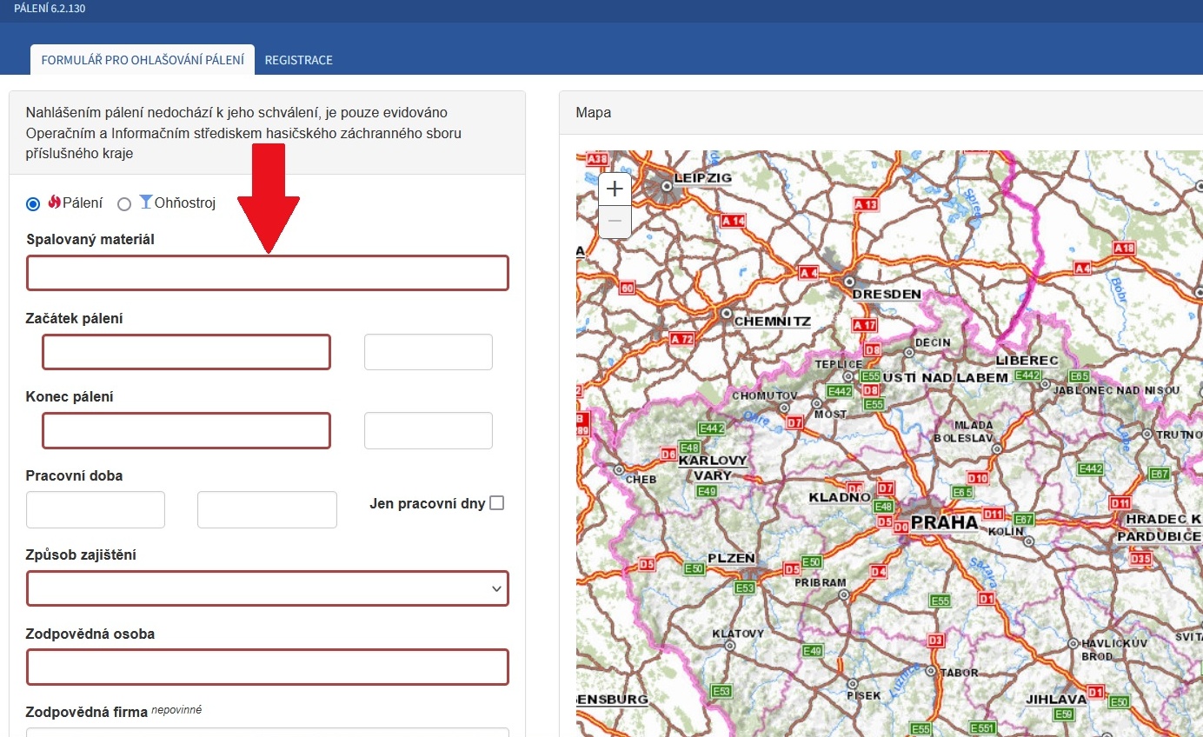Click the Konec pálení time field

(x=429, y=431)
